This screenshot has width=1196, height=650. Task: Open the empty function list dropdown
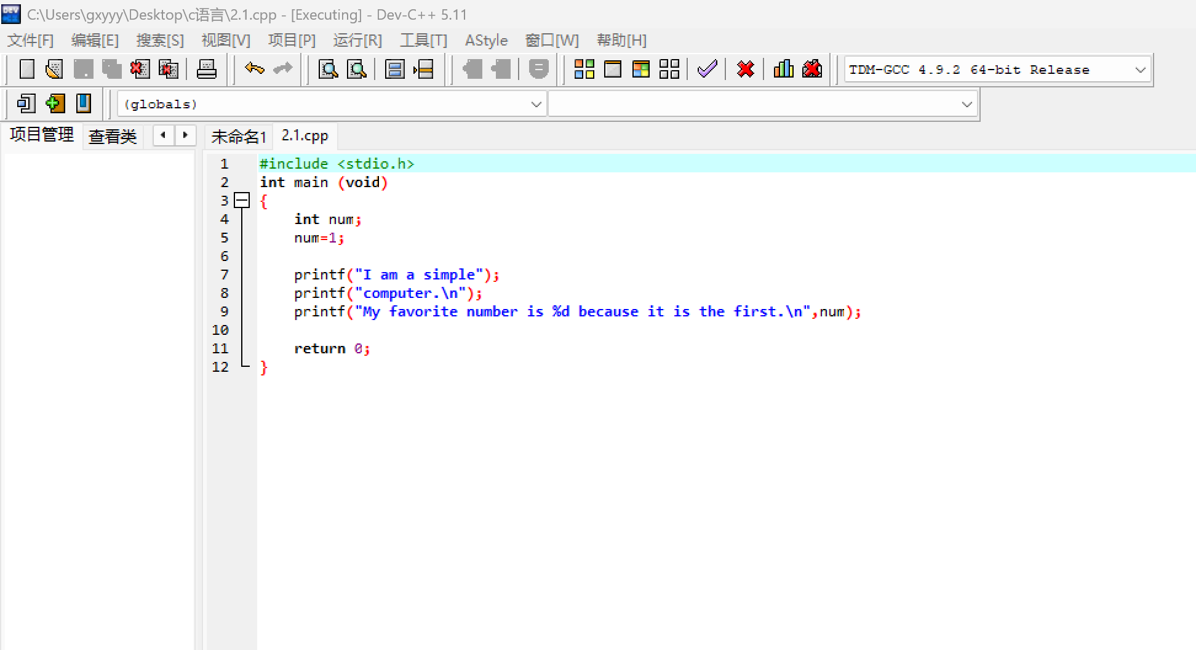(x=762, y=104)
